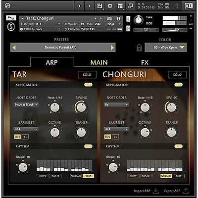The image size is (198, 198).
Task: Click the padlock icon beside Color
Action: (x=139, y=48)
